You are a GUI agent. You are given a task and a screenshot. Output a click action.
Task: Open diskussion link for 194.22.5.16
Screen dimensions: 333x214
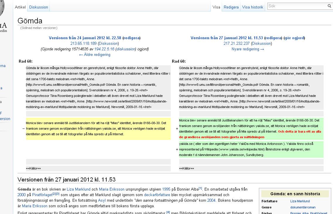126,49
